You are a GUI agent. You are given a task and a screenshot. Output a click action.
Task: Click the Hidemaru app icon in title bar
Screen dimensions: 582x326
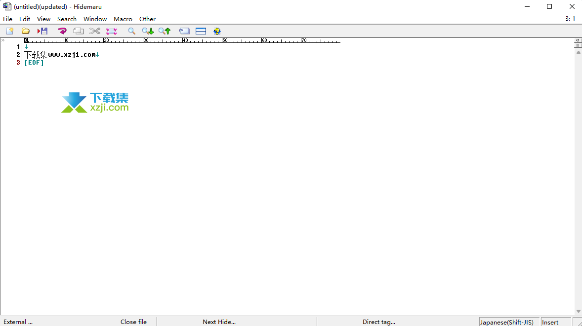(7, 6)
